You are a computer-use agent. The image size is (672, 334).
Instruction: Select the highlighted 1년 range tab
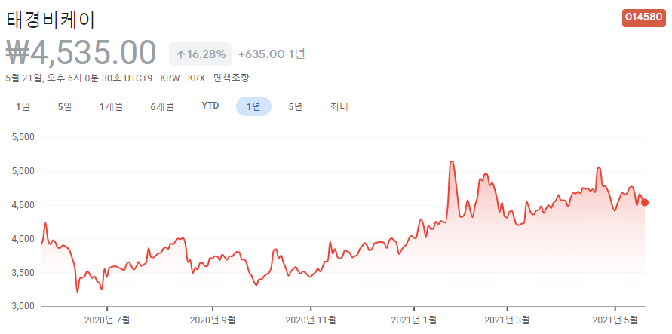tap(253, 106)
